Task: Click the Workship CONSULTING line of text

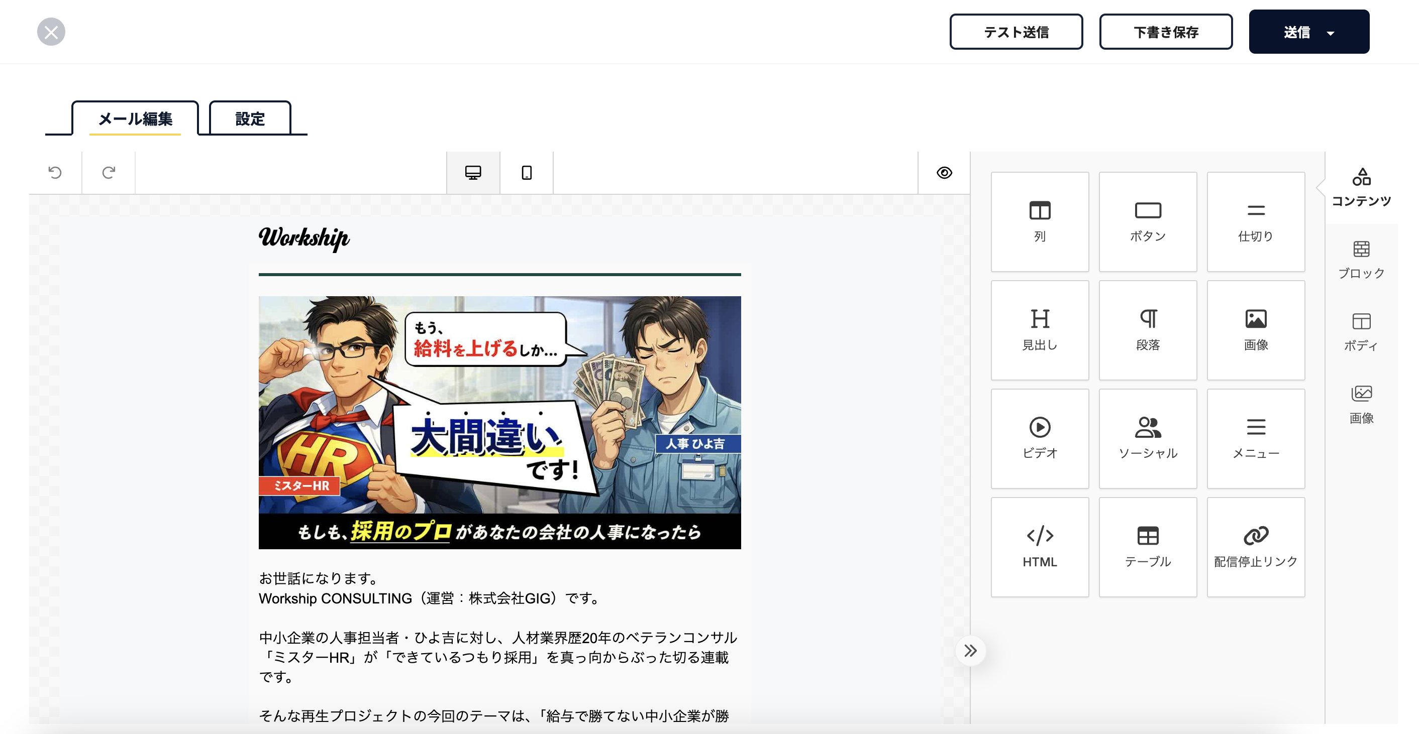Action: [x=430, y=598]
